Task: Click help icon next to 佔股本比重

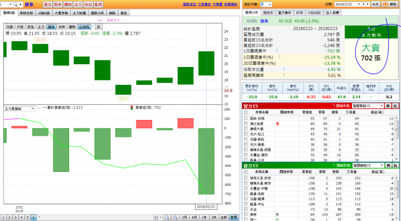Action: pos(284,69)
